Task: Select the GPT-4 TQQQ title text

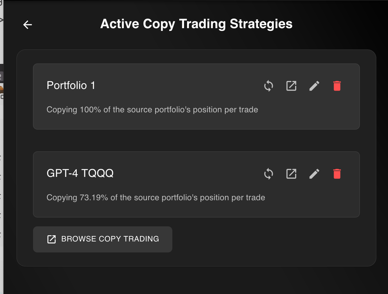Action: pos(80,173)
